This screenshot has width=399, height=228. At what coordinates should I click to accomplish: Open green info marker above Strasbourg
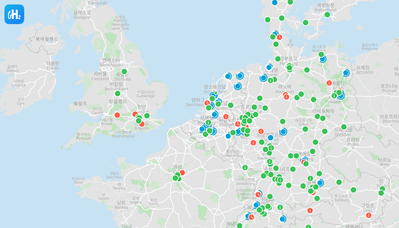[245, 168]
